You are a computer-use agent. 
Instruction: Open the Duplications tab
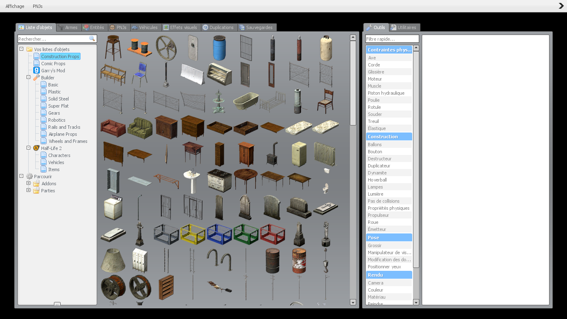click(218, 27)
